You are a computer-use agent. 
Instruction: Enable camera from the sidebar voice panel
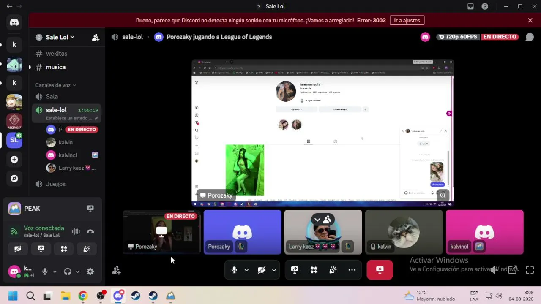coord(18,249)
